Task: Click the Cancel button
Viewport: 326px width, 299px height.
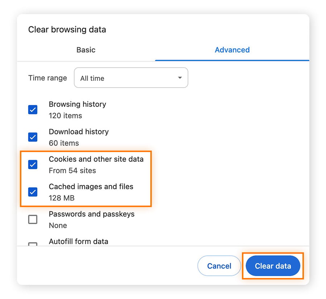Action: tap(219, 266)
